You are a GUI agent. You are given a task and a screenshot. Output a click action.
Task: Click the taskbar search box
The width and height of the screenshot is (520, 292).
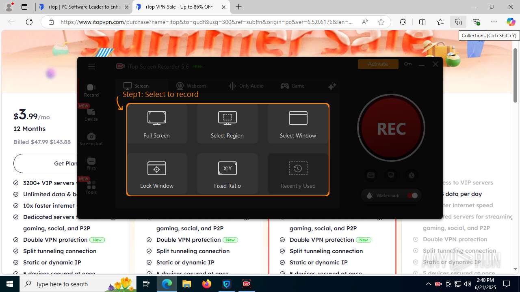coord(78,284)
